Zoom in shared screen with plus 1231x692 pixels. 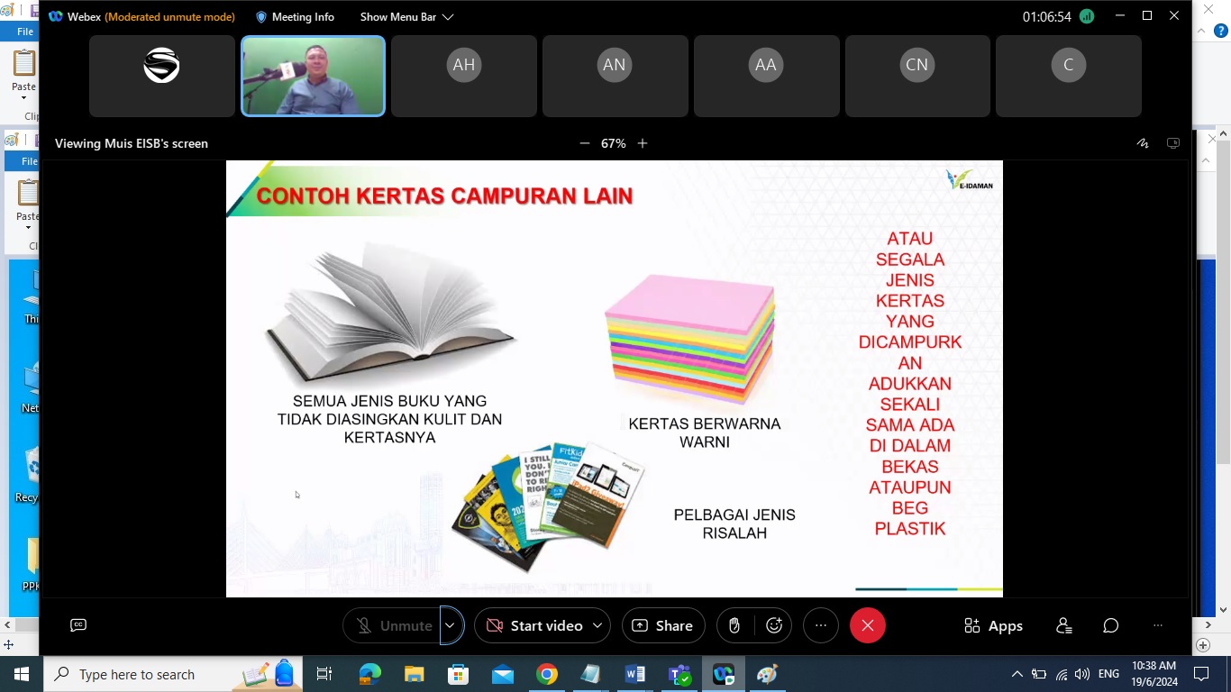click(x=643, y=143)
